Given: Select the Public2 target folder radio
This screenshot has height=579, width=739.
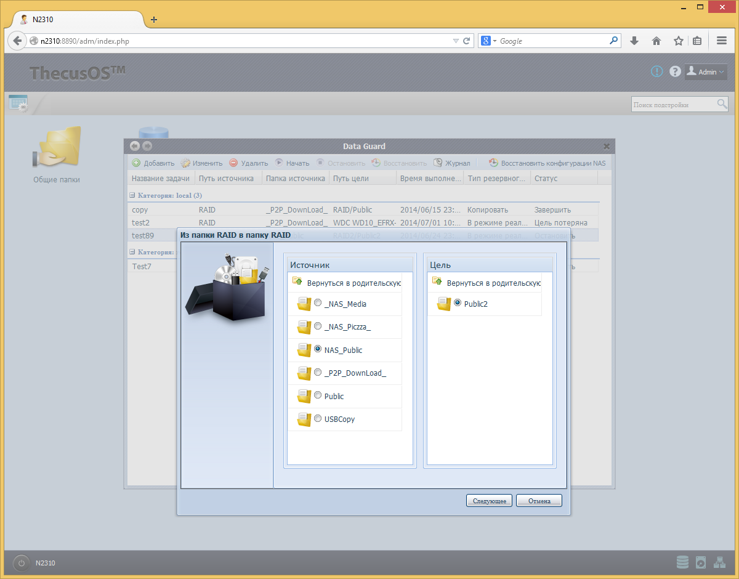Looking at the screenshot, I should coord(458,303).
